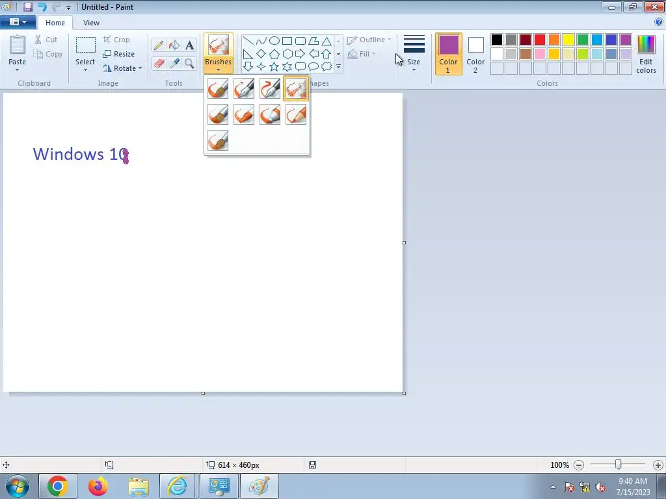The width and height of the screenshot is (666, 499).
Task: Open Internet Explorer from the taskbar
Action: pos(177,486)
